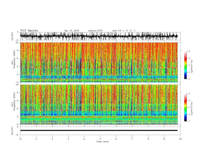Click the time axis tick label '3'

[x=68, y=139]
